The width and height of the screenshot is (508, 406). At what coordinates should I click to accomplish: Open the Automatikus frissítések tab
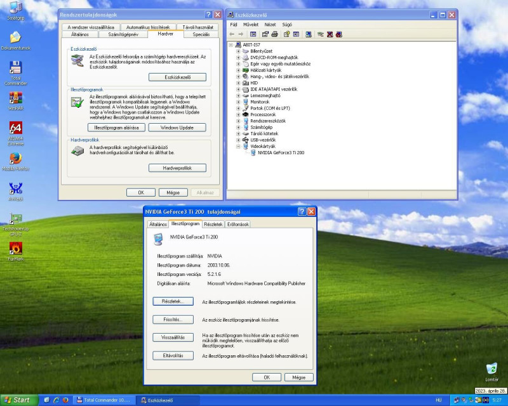click(x=148, y=27)
